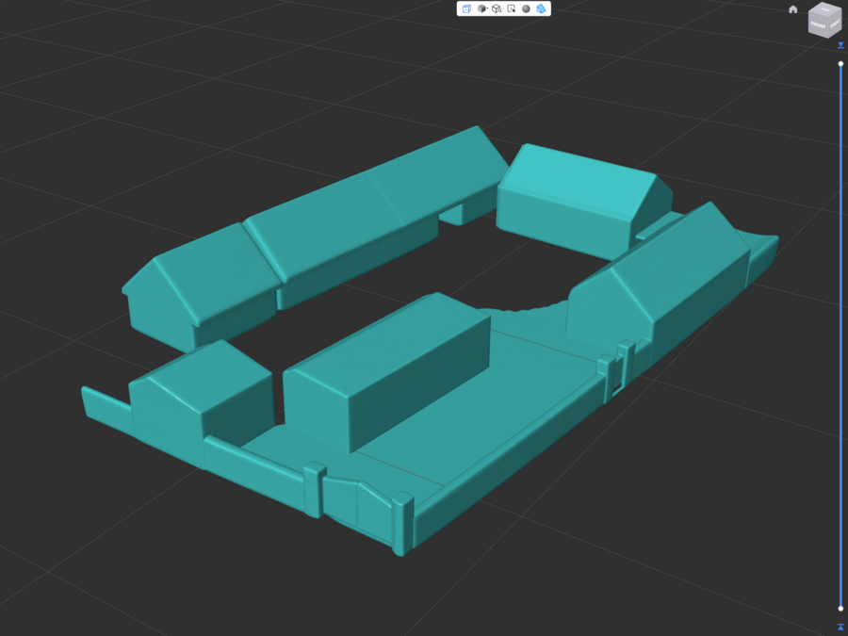Click the middle of the blue vertical slider track
This screenshot has width=848, height=636.
click(840, 335)
